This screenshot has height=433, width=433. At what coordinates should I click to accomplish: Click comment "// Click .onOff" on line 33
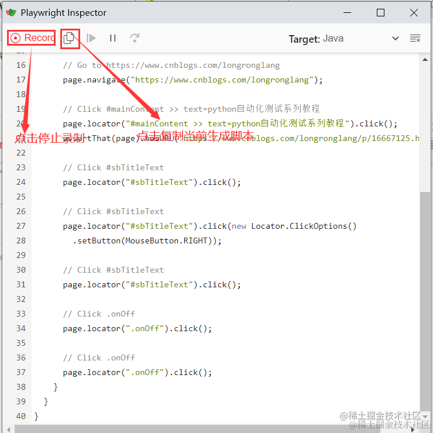[x=99, y=314]
